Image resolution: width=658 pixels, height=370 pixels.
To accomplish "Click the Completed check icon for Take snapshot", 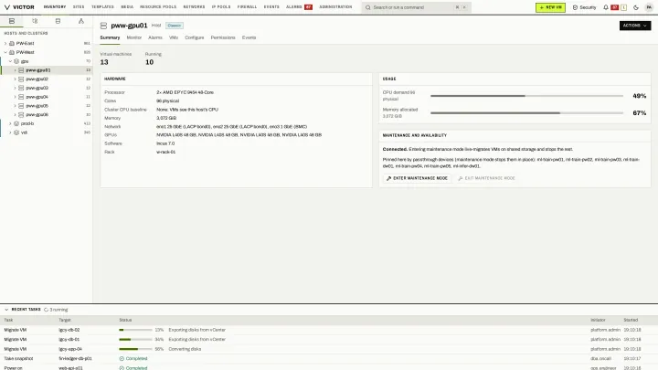I will coord(122,359).
